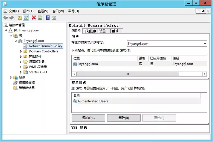Click the back arrow toolbar icon
This screenshot has height=142, width=213.
coord(5,18)
